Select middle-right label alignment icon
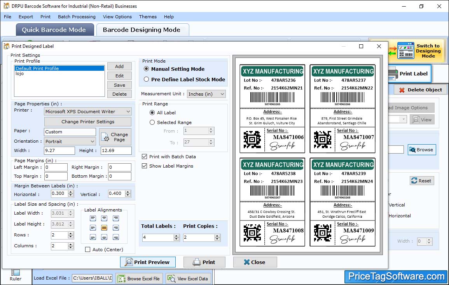This screenshot has height=285, width=449. [116, 228]
